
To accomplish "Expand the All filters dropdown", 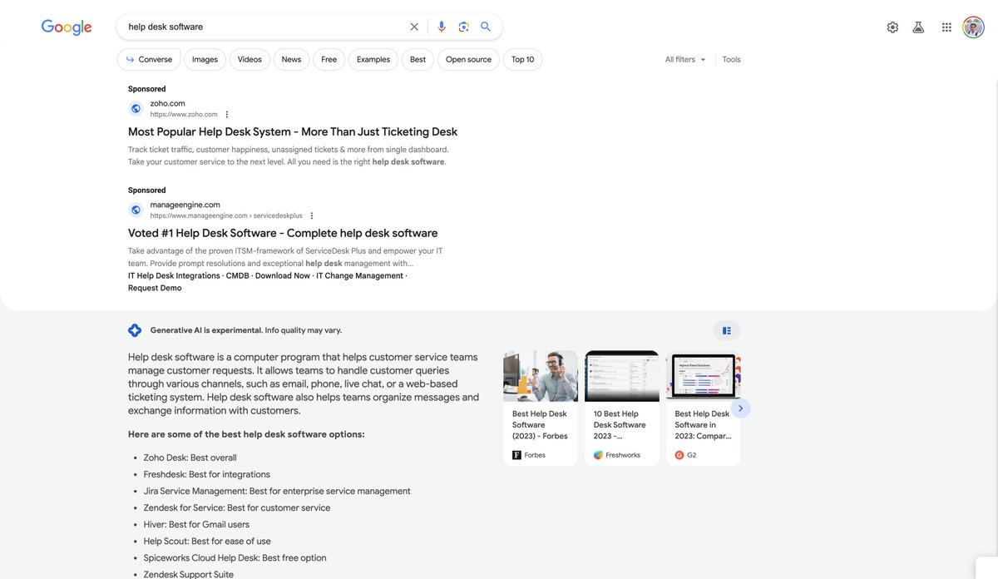I will [685, 60].
